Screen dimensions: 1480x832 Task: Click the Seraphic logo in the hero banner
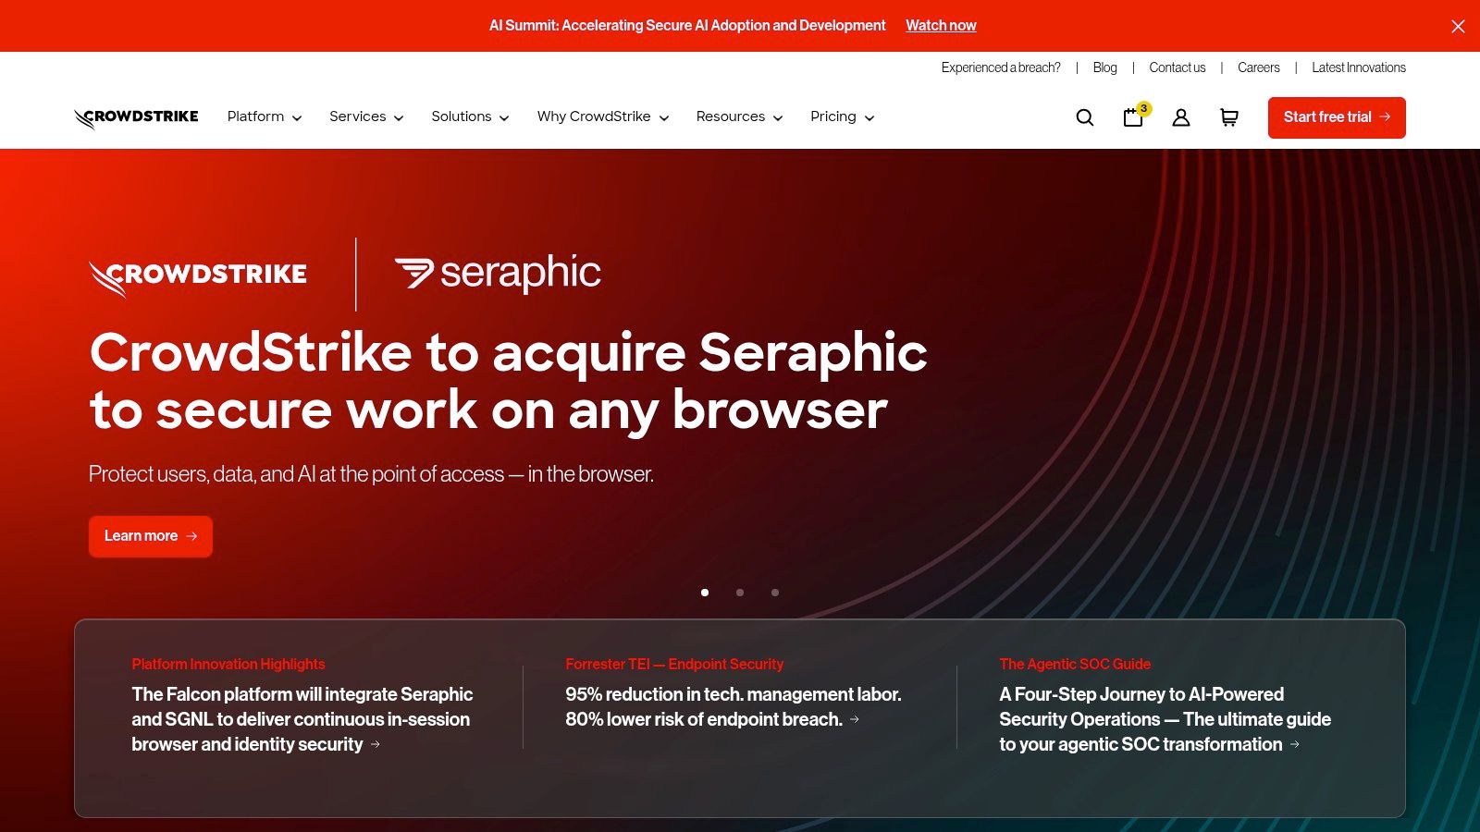click(498, 274)
